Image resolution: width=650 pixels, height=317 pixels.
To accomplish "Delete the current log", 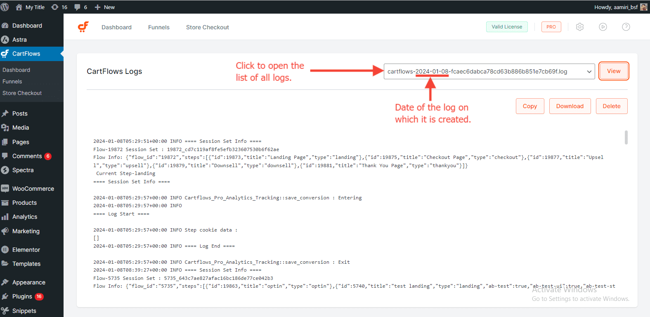I will [x=611, y=106].
